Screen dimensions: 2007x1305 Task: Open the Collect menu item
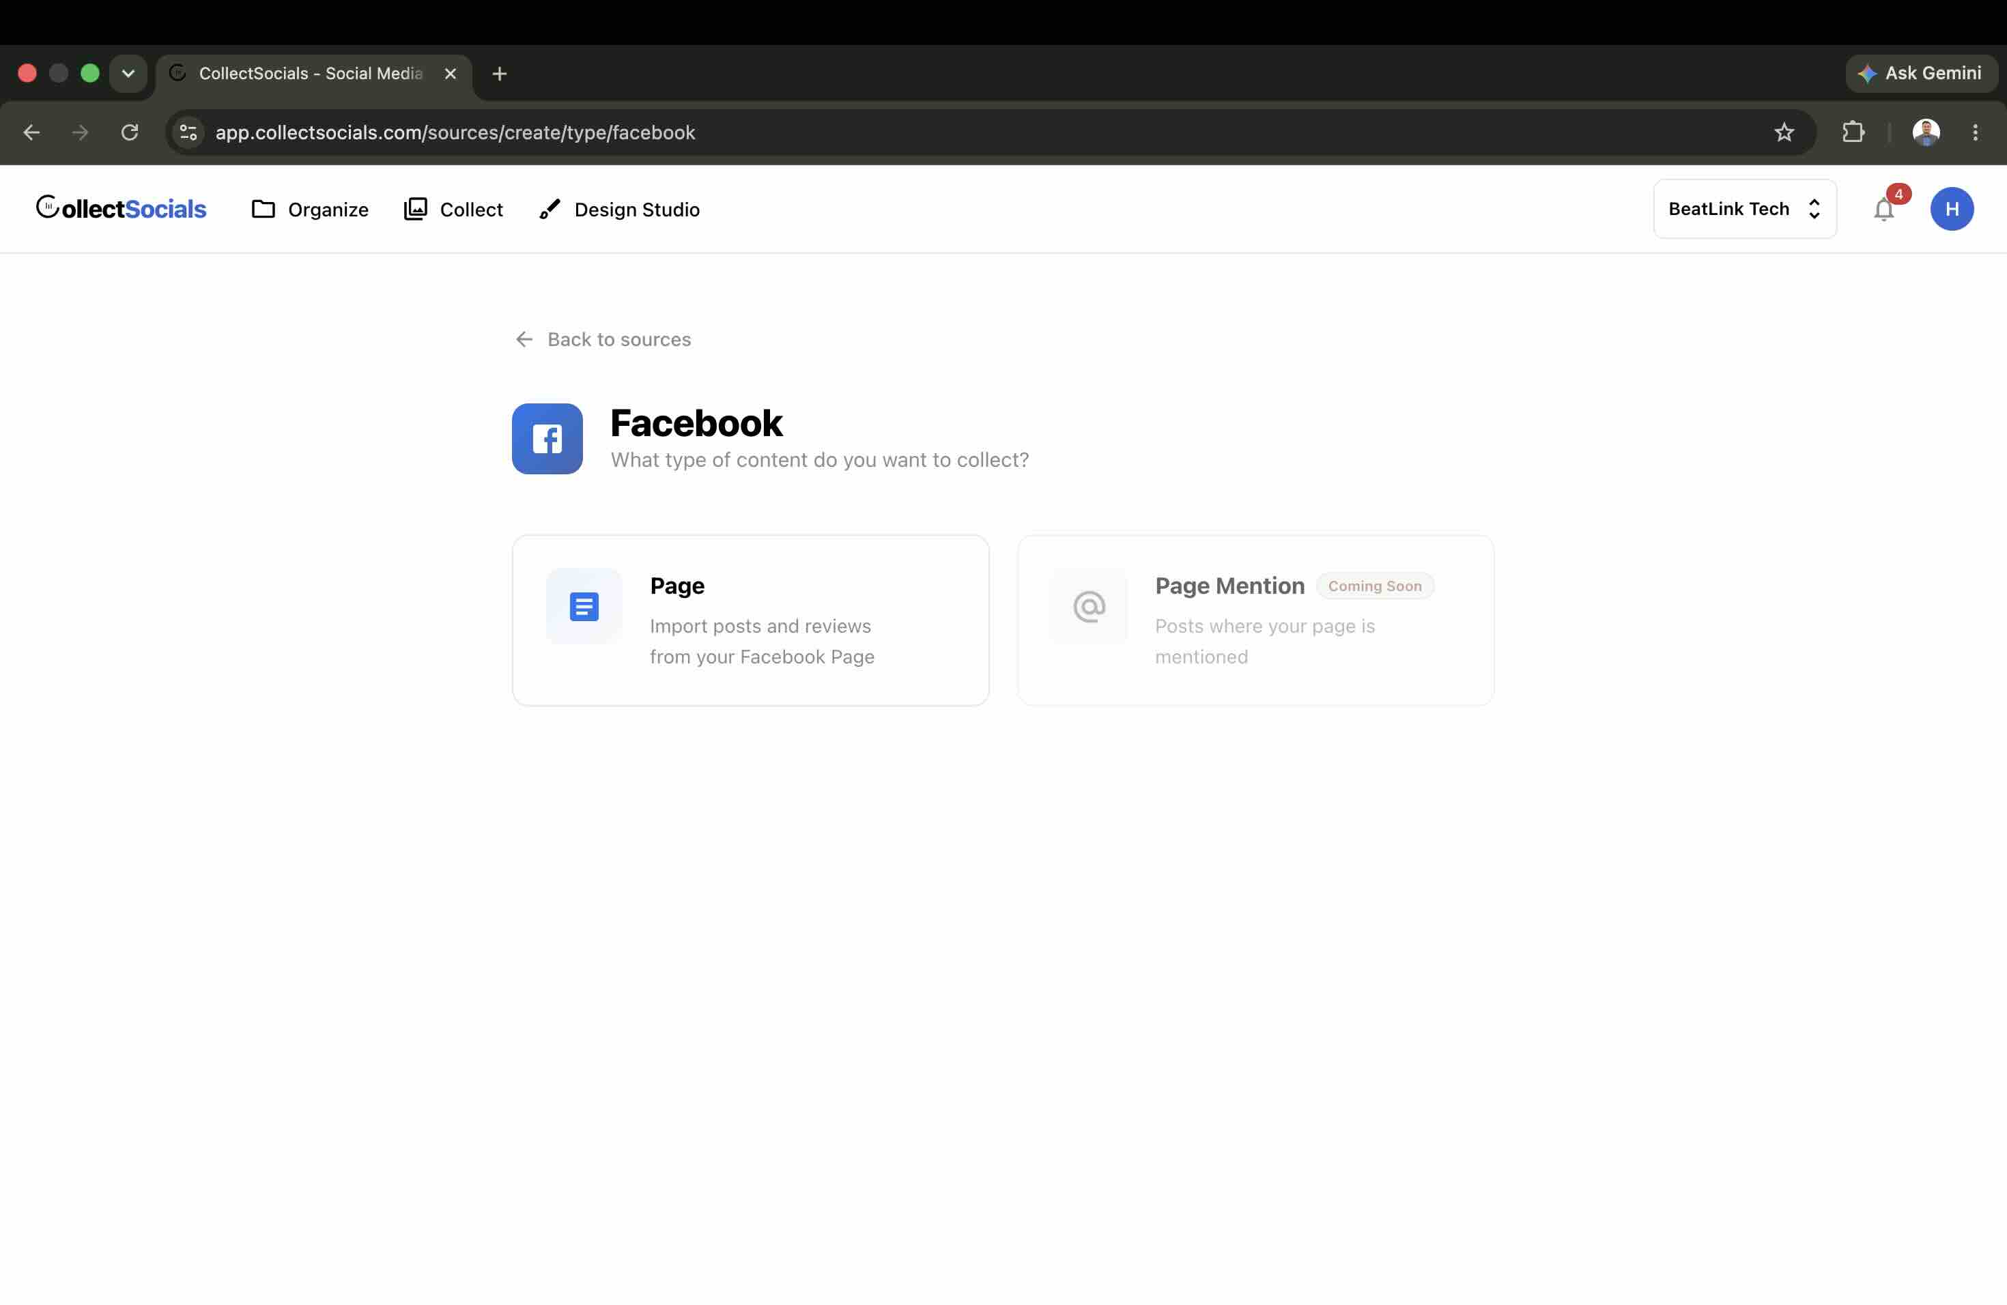(453, 209)
